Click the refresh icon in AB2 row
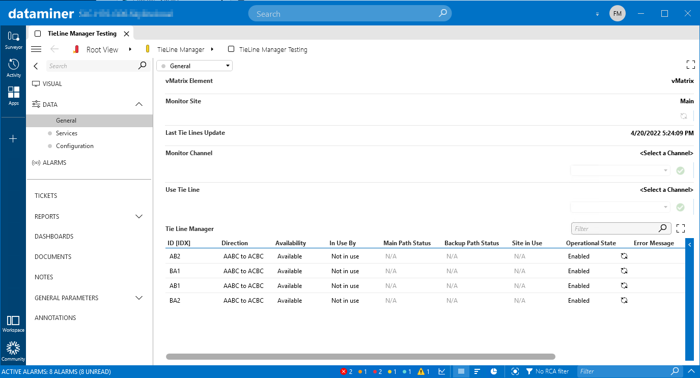 pos(624,256)
